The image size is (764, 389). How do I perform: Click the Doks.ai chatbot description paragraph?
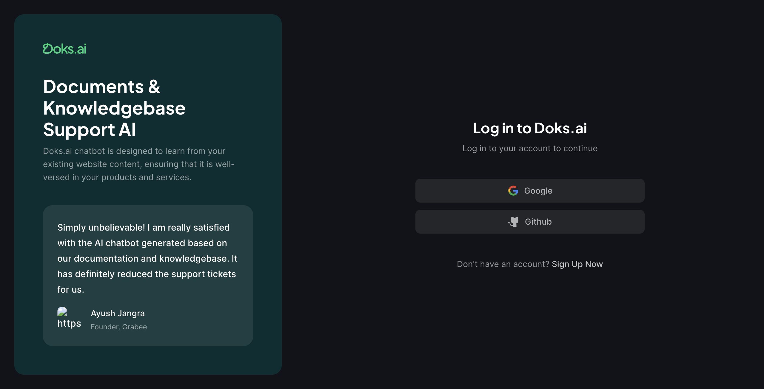[x=138, y=164]
